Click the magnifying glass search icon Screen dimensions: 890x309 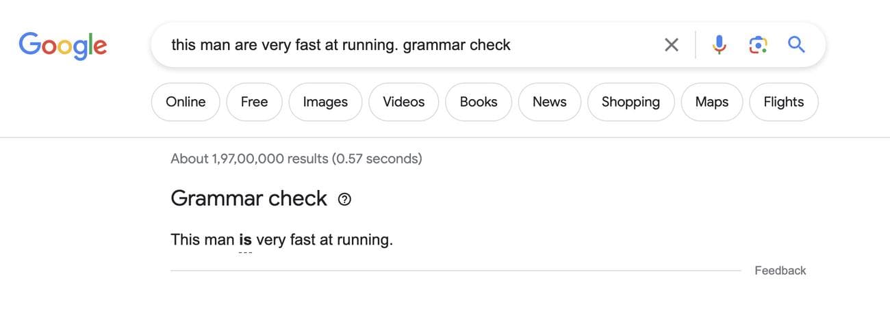796,45
